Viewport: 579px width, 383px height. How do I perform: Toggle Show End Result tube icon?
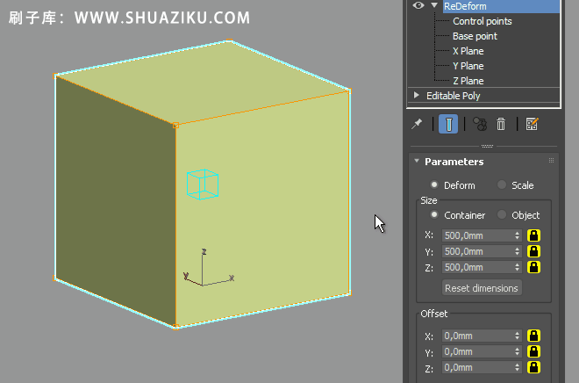coord(447,124)
